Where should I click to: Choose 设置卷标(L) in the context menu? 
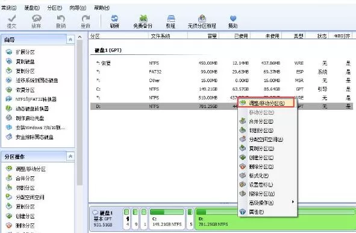[268, 185]
